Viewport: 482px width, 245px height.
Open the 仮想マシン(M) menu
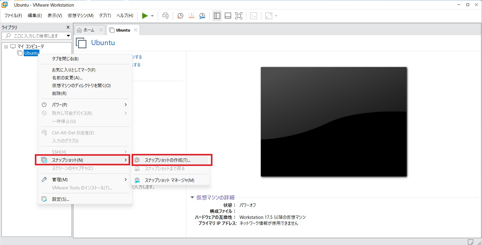point(81,16)
